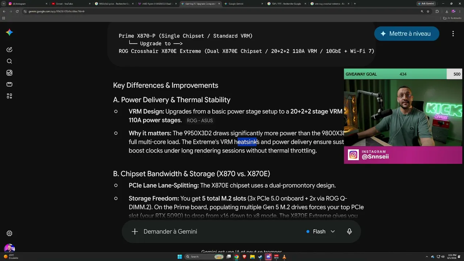Open search chats magnifier in sidebar

9,61
